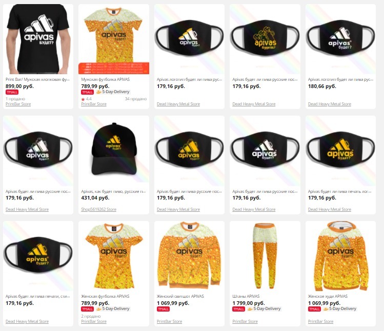The height and width of the screenshot is (331, 384).
Task: Click the 5-Day-Delivery badge under Штаны APIVAS
Action: click(264, 309)
